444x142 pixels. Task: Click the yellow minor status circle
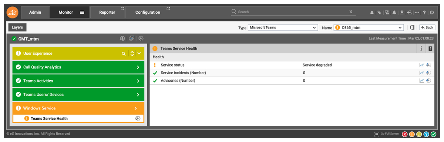click(419, 134)
